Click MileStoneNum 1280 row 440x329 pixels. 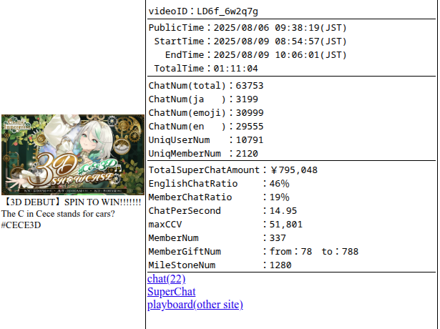coord(220,265)
